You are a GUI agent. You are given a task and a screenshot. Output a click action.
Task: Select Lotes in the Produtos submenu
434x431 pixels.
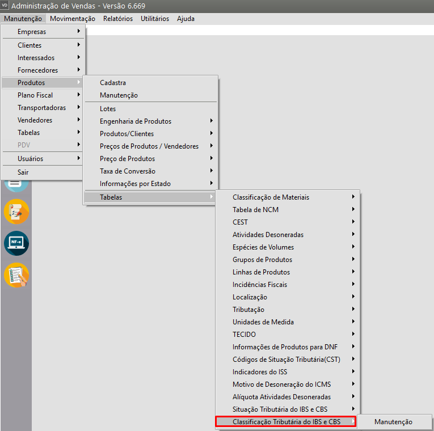108,109
